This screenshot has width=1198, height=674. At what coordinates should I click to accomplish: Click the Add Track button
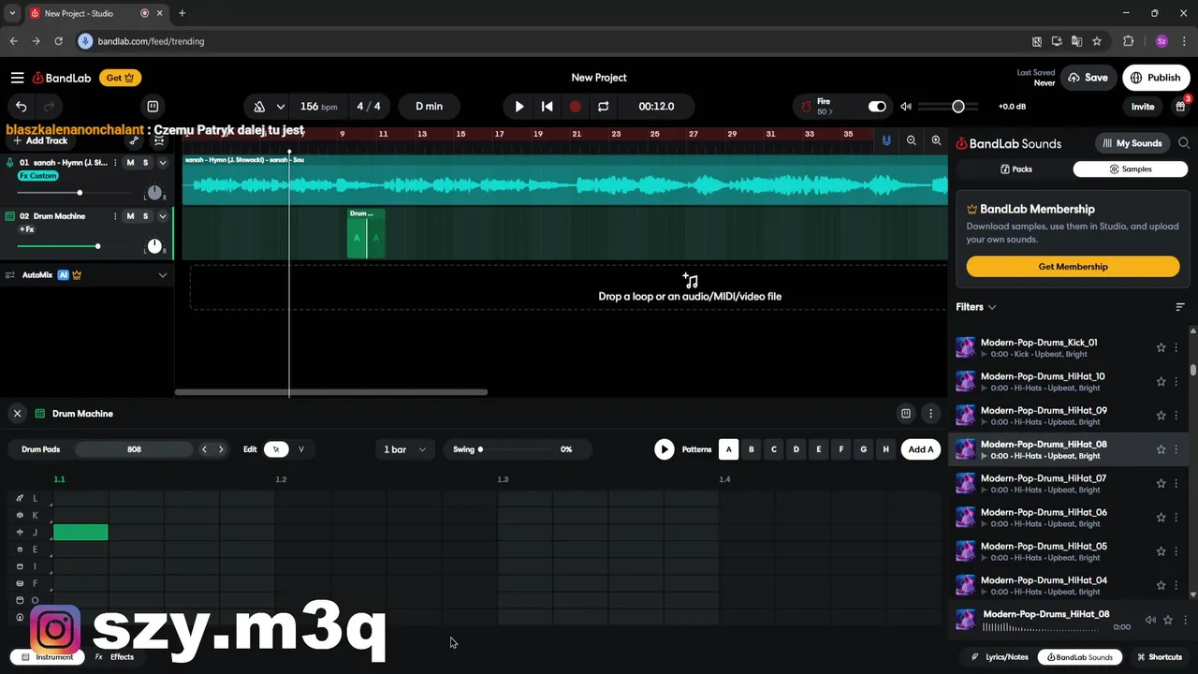coord(39,140)
